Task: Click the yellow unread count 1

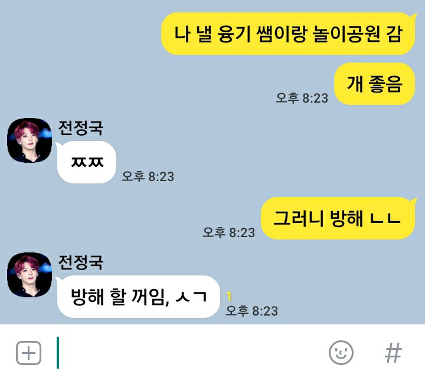Action: coord(229,297)
